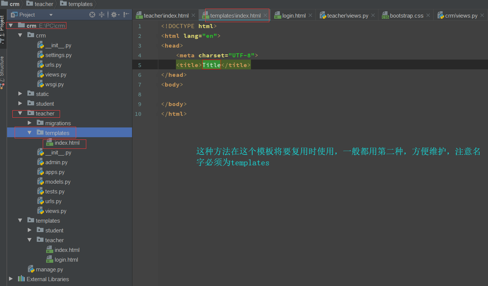Click the folder icon of static
Image resolution: width=488 pixels, height=286 pixels.
(x=31, y=93)
